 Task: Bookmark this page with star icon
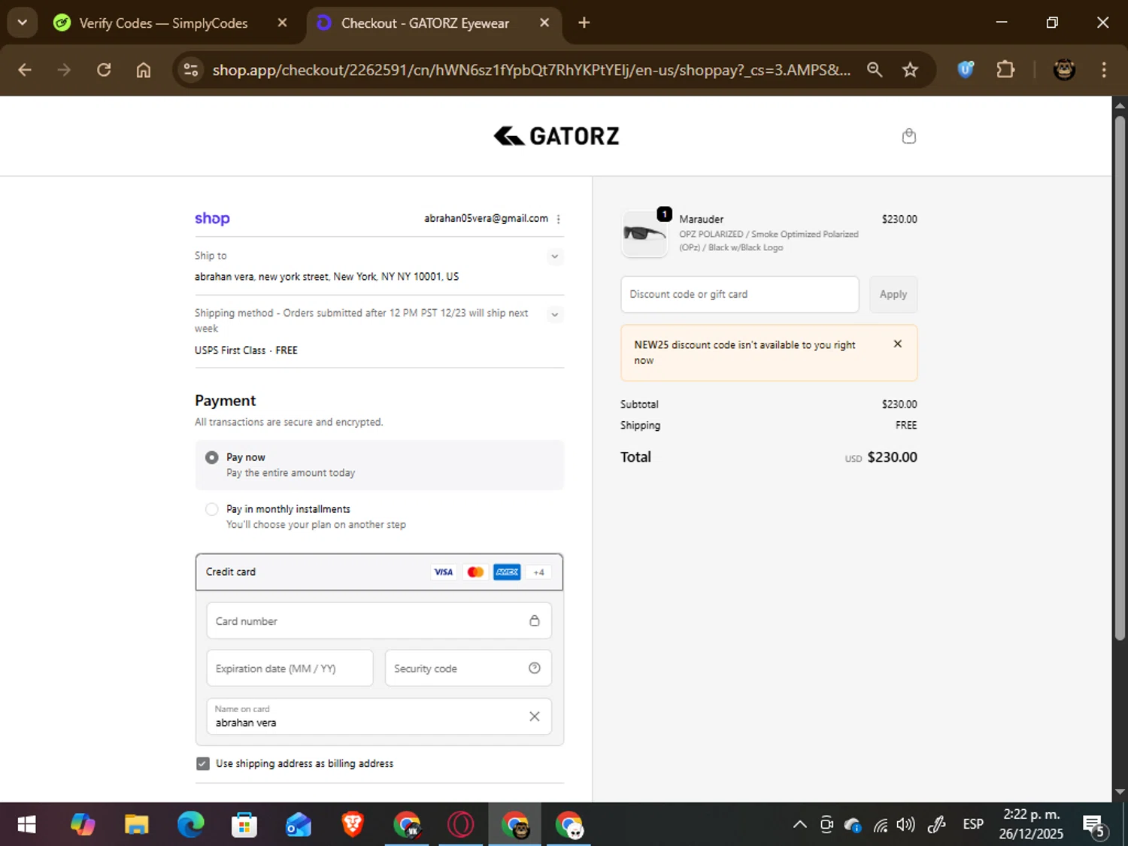click(x=910, y=70)
